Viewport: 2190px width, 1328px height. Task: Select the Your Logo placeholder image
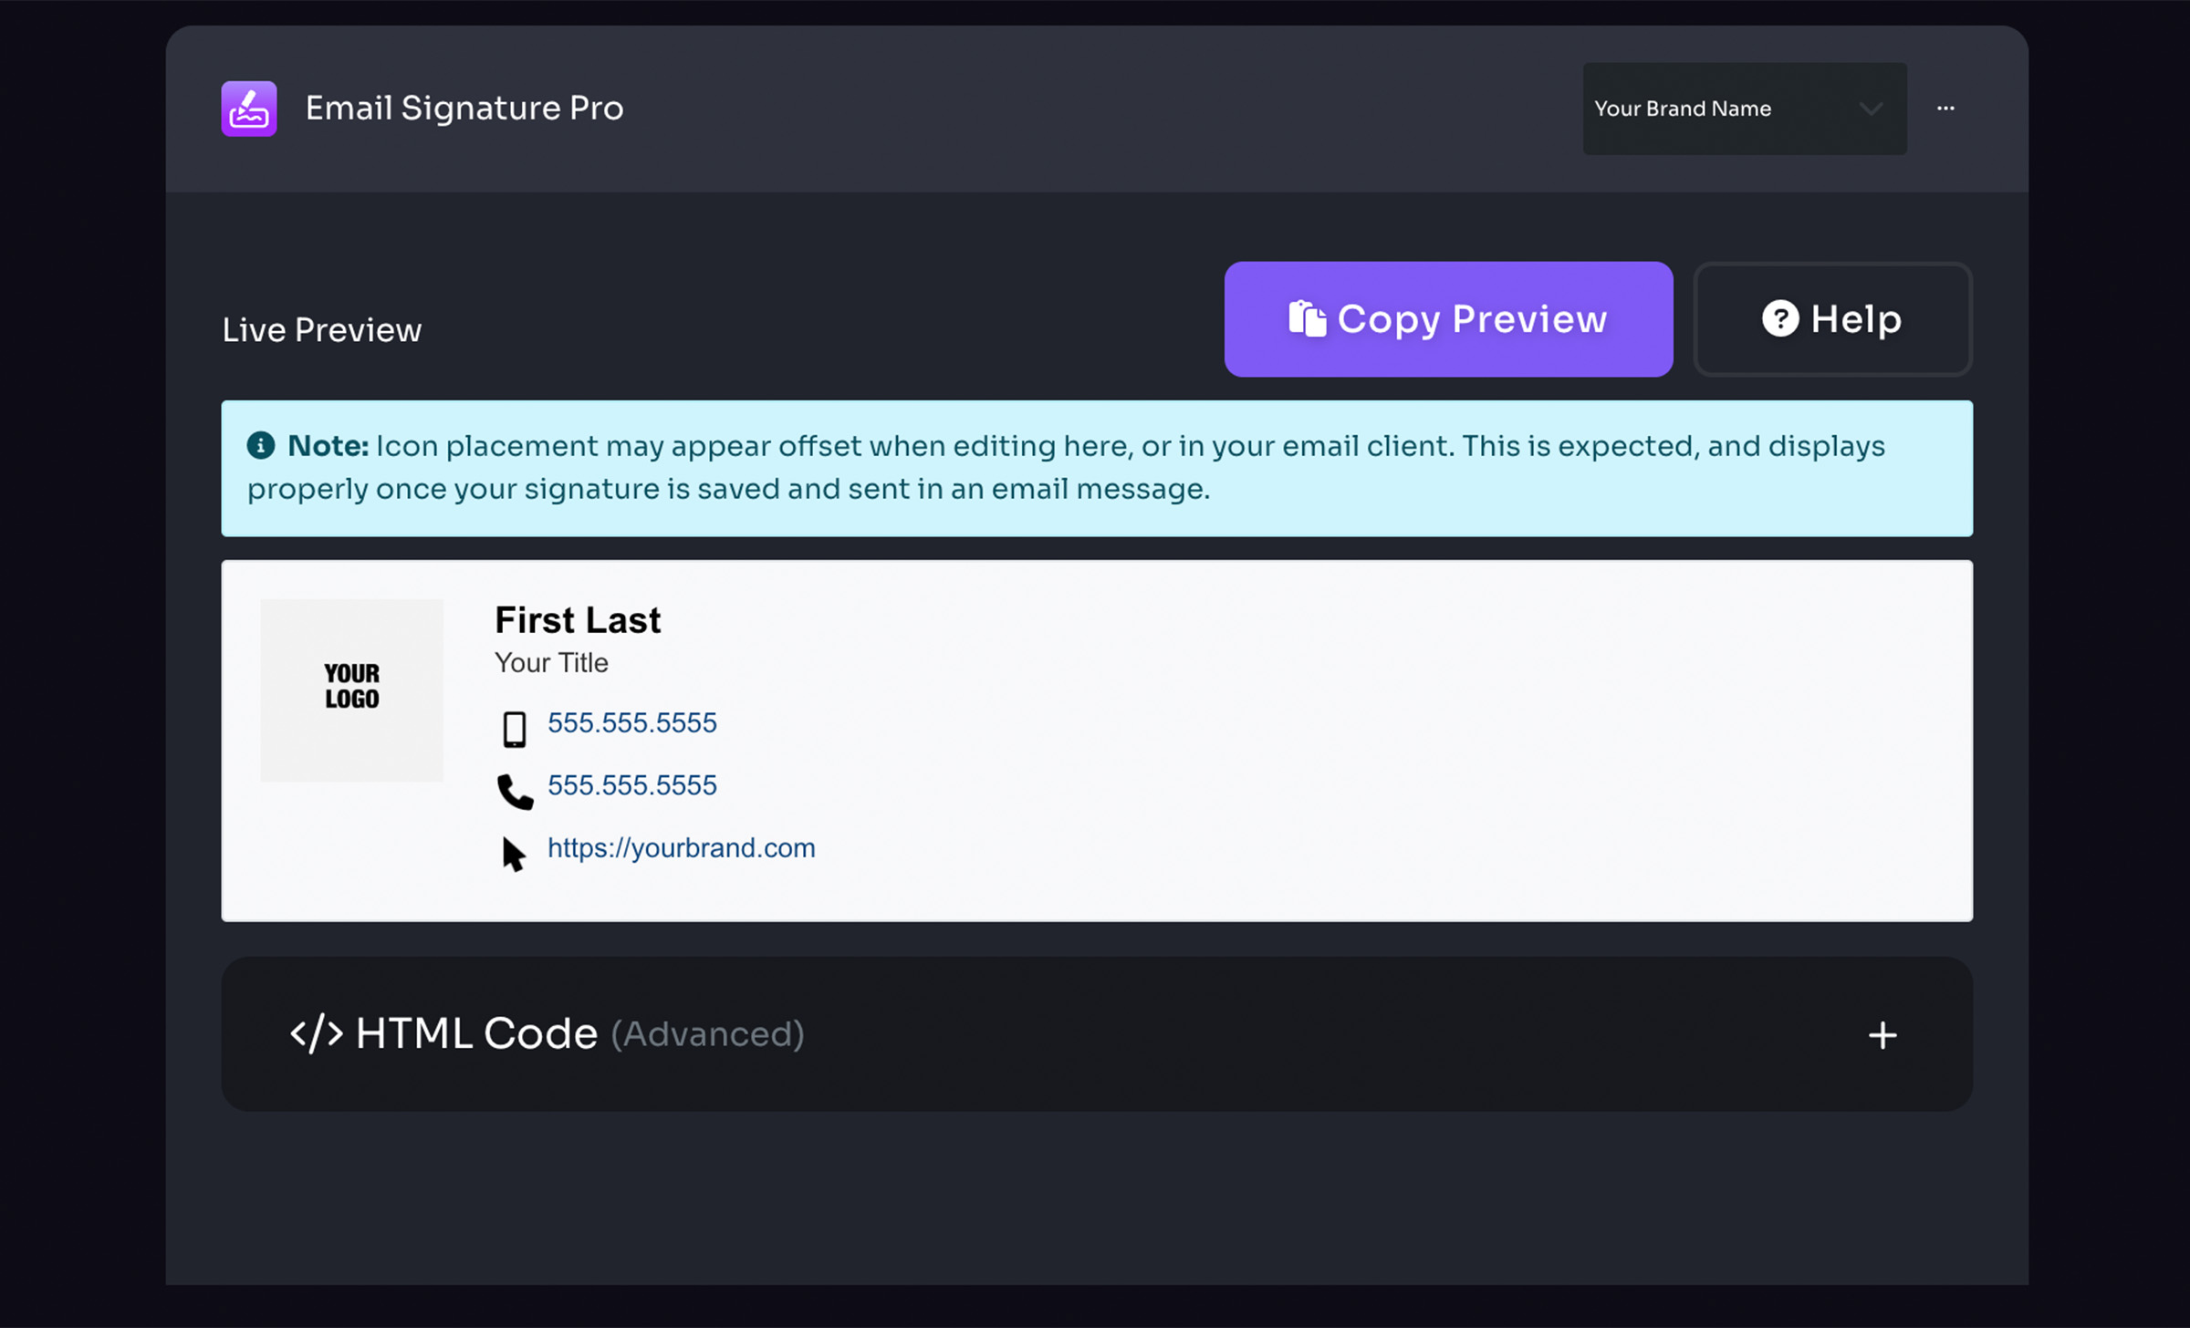click(351, 690)
